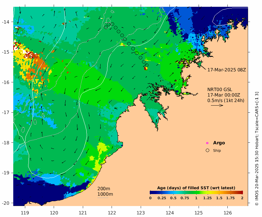262x217 pixels.
Task: Click the dark red end of colorbar
Action: pyautogui.click(x=241, y=192)
